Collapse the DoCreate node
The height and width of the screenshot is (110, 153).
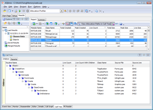coord(16,75)
